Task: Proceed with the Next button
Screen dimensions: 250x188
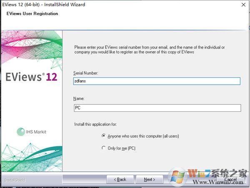Action: point(150,179)
